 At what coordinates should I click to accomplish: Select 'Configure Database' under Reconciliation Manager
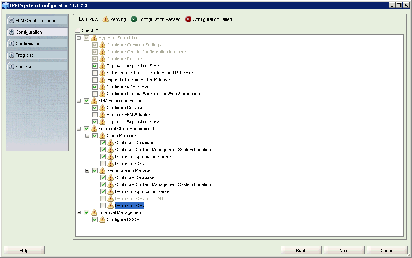tap(134, 178)
